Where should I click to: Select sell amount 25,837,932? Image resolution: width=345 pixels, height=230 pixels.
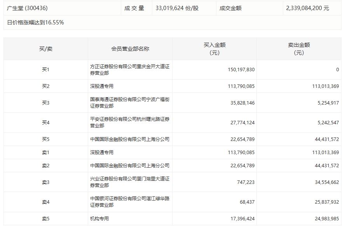pyautogui.click(x=327, y=202)
